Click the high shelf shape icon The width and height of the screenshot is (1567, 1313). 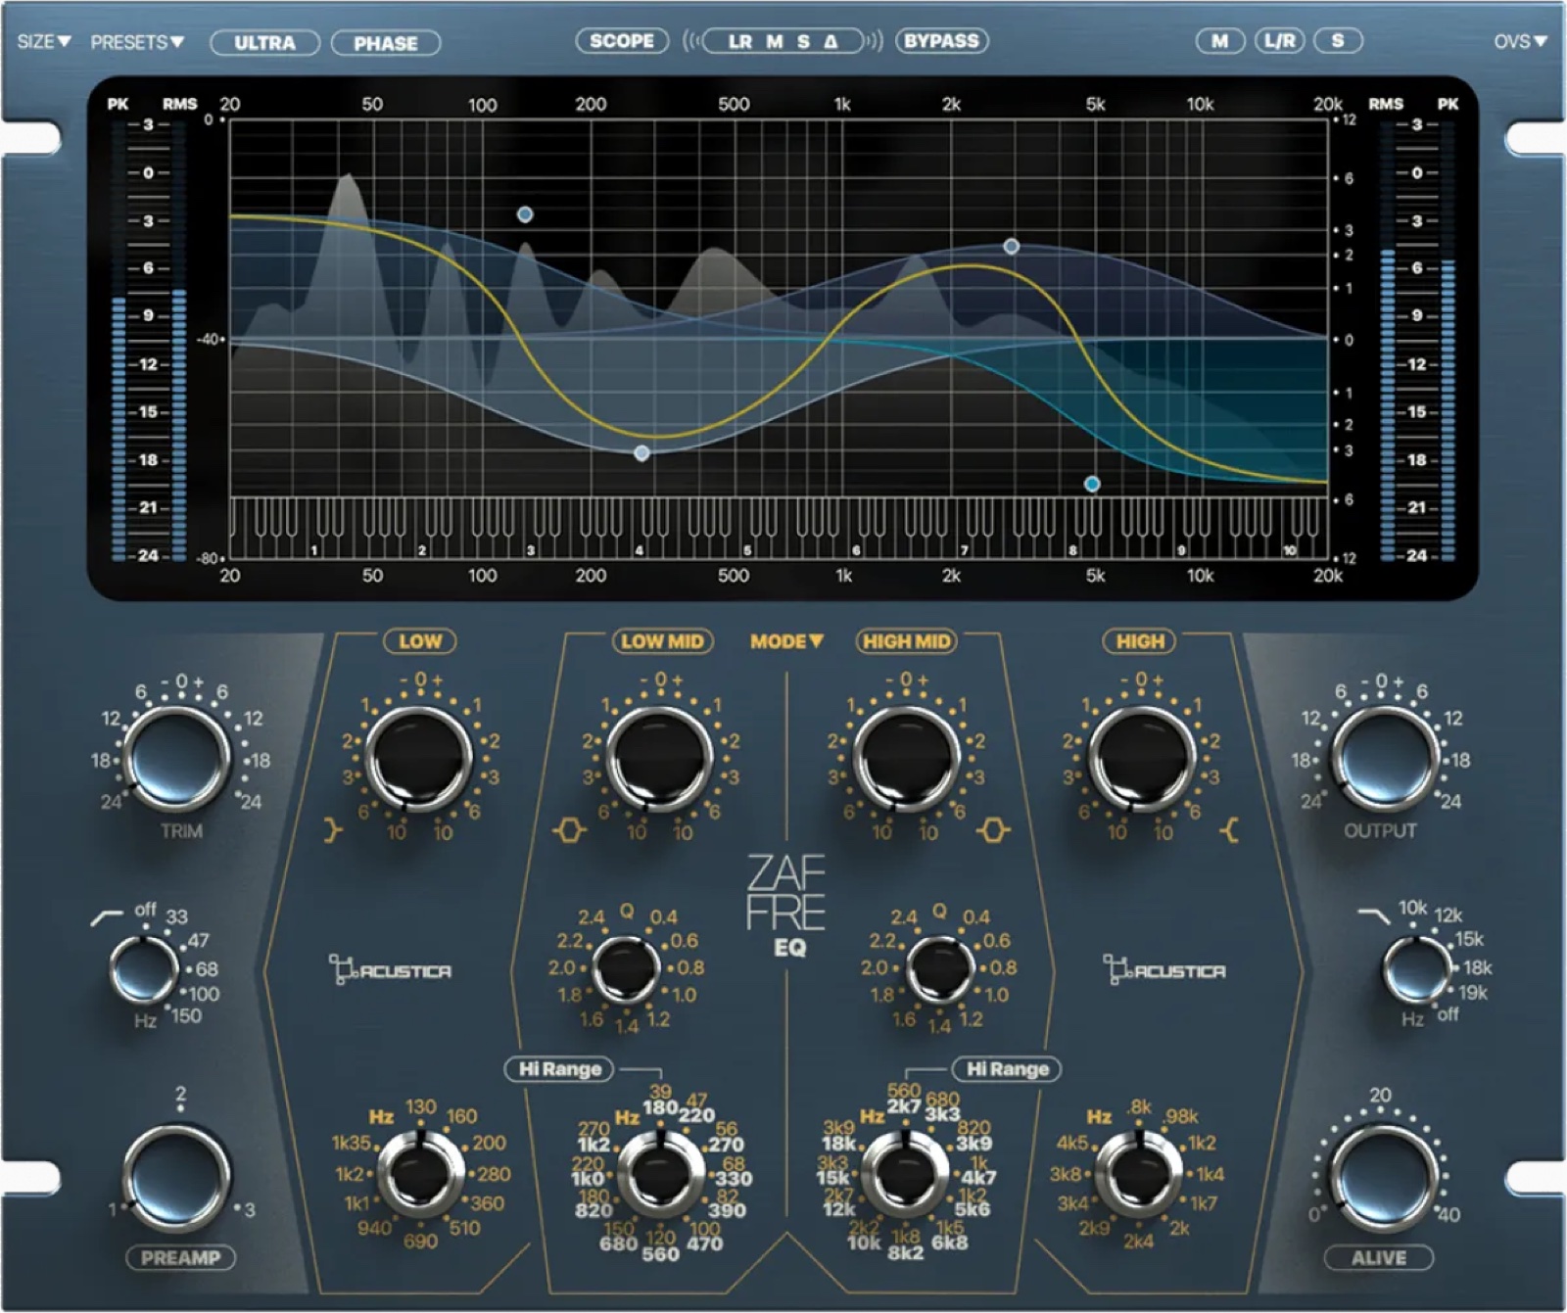[1231, 831]
